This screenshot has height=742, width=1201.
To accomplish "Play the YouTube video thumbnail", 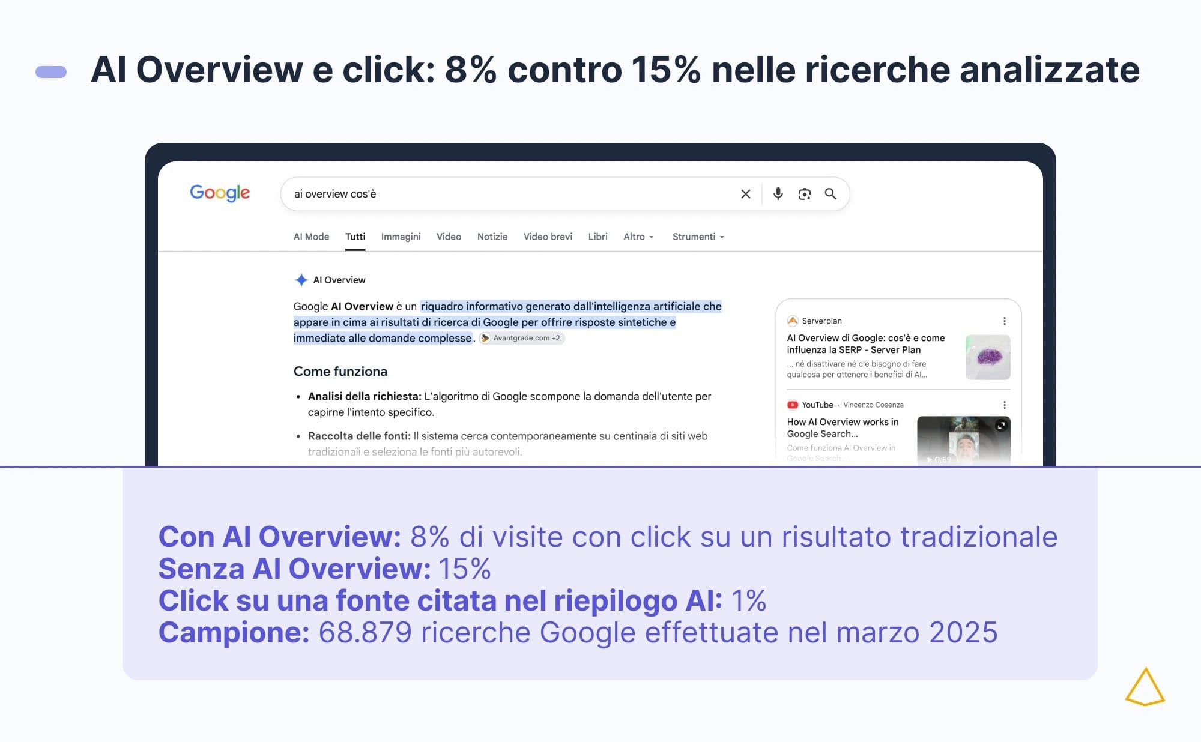I will point(964,441).
